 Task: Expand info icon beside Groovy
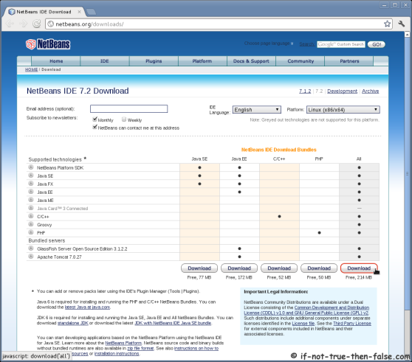31,224
